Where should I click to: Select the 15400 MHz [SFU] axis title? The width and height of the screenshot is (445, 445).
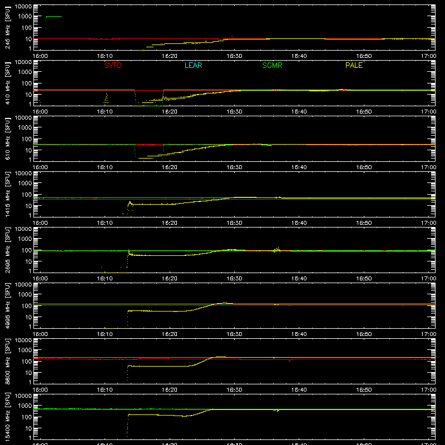pyautogui.click(x=8, y=417)
